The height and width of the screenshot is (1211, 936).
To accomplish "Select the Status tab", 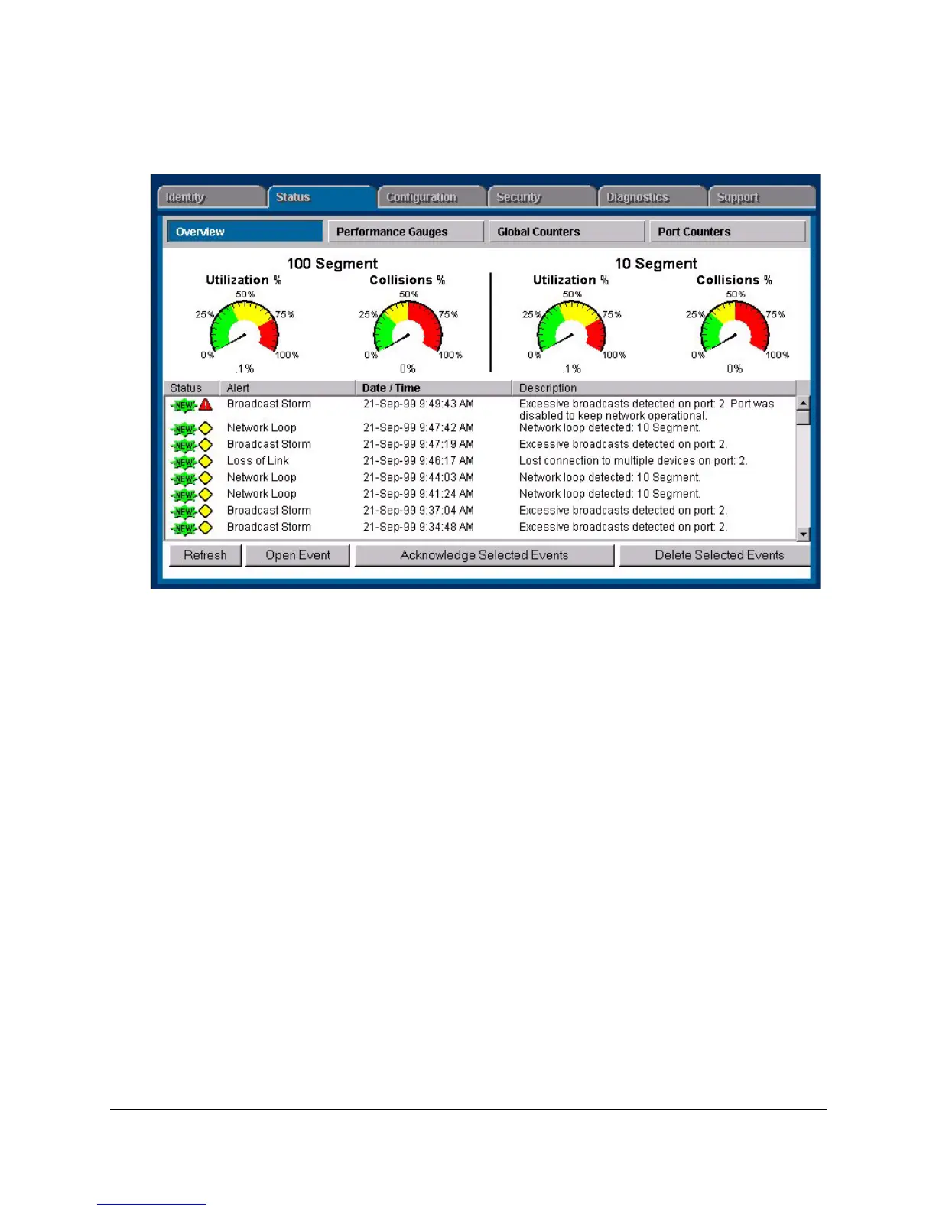I will [x=321, y=197].
